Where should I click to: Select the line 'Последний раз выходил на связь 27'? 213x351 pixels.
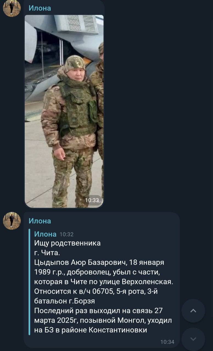coord(99,311)
